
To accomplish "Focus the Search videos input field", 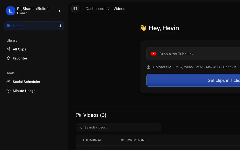I will pyautogui.click(x=118, y=127).
